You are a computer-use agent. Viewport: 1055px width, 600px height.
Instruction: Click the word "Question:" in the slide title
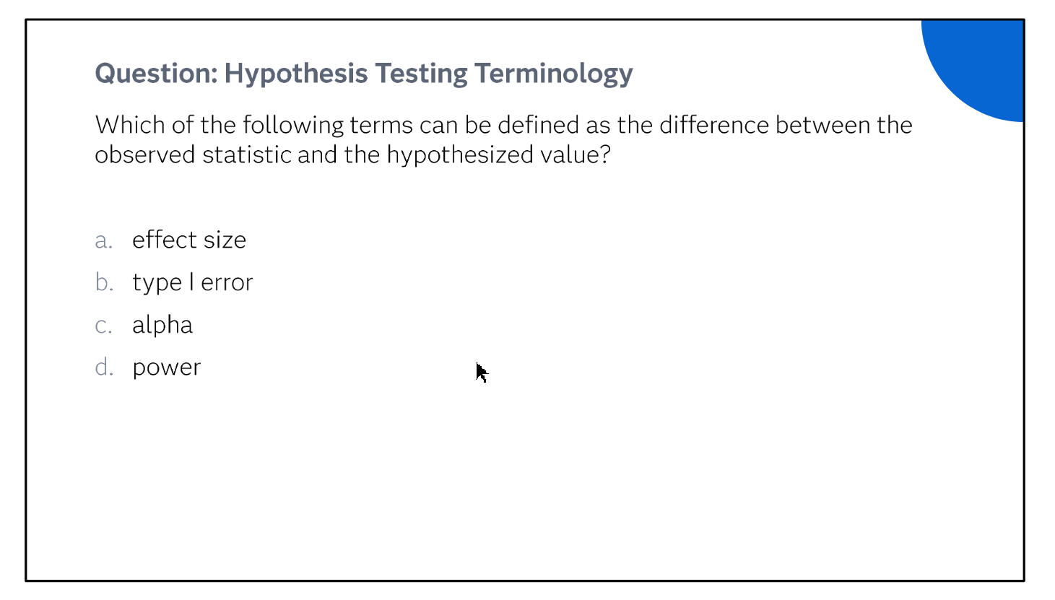pyautogui.click(x=157, y=74)
